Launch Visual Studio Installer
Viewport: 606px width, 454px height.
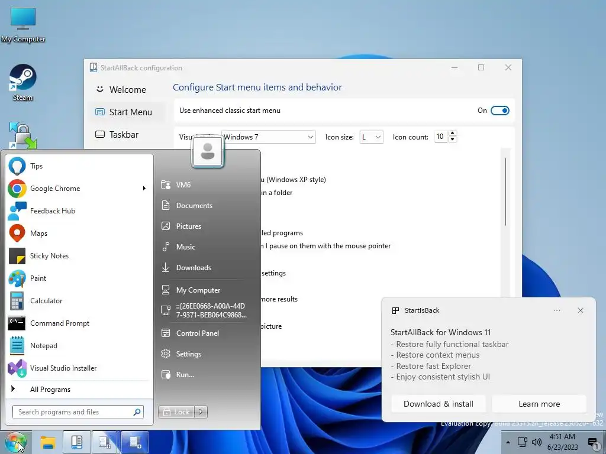[79, 368]
